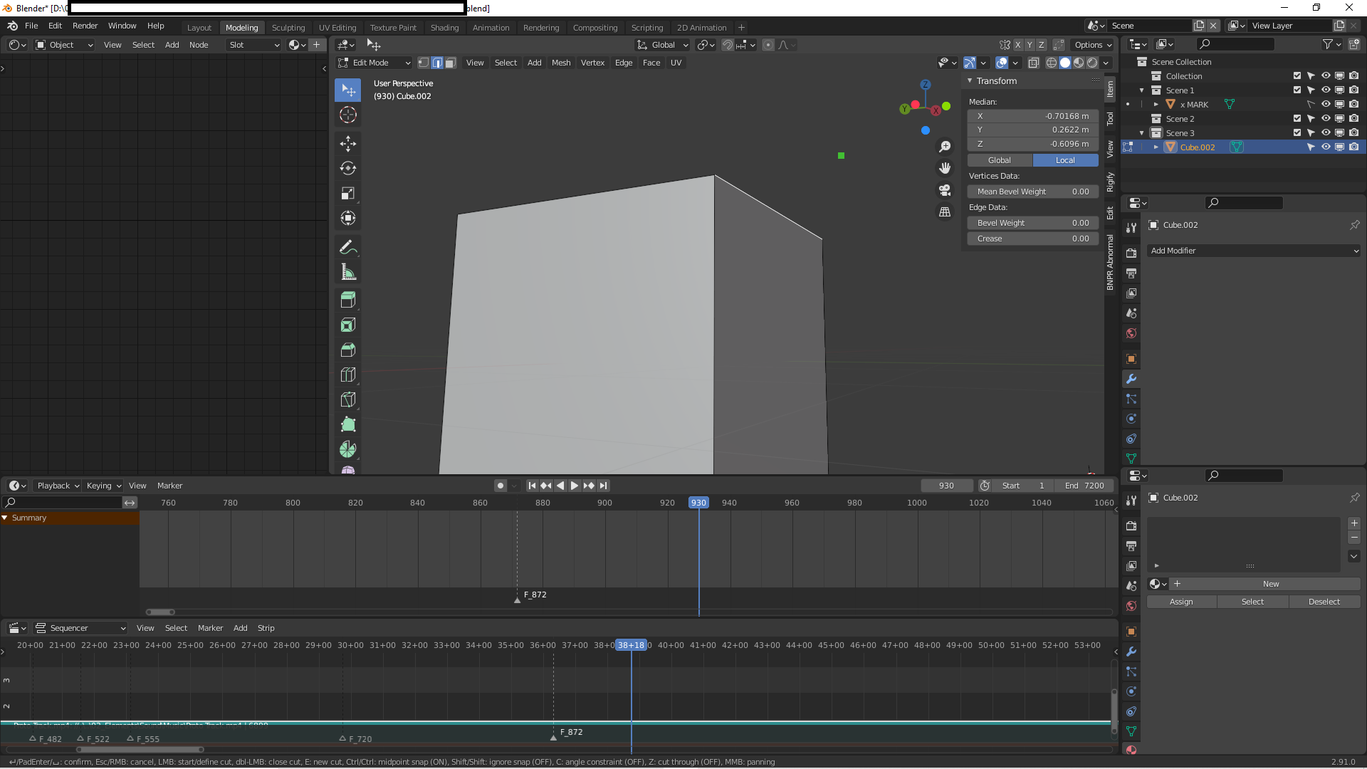Hide Scene 1 collection in viewport
1367x769 pixels.
[x=1326, y=90]
